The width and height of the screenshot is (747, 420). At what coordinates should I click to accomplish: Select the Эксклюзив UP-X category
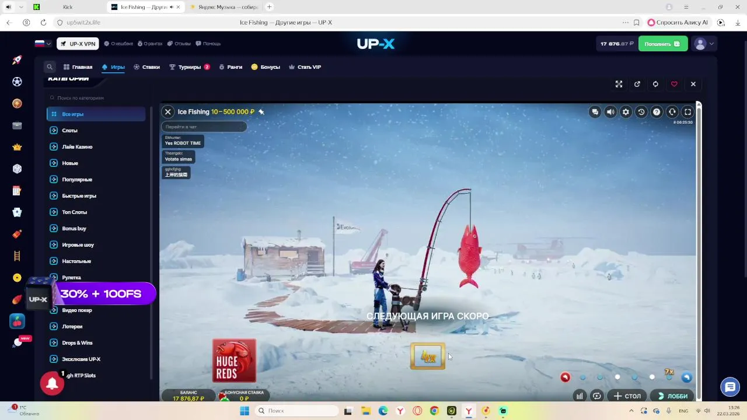pos(96,359)
